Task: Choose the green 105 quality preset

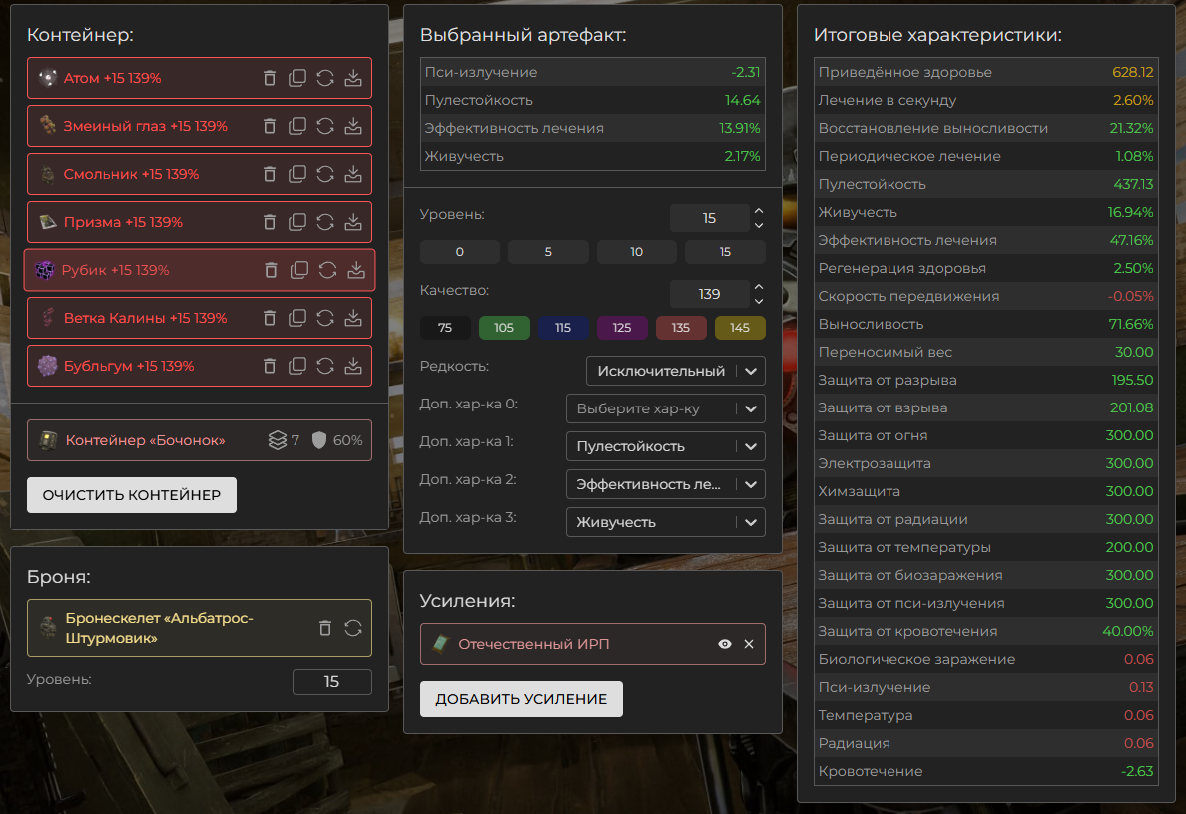Action: (504, 327)
